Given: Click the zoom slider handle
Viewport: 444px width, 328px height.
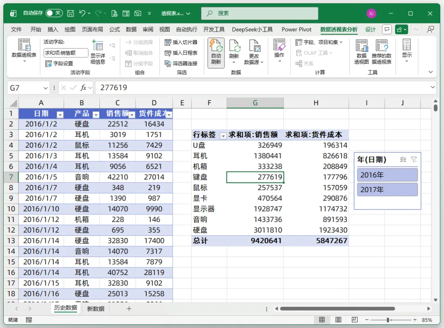Looking at the screenshot, I should [388, 320].
